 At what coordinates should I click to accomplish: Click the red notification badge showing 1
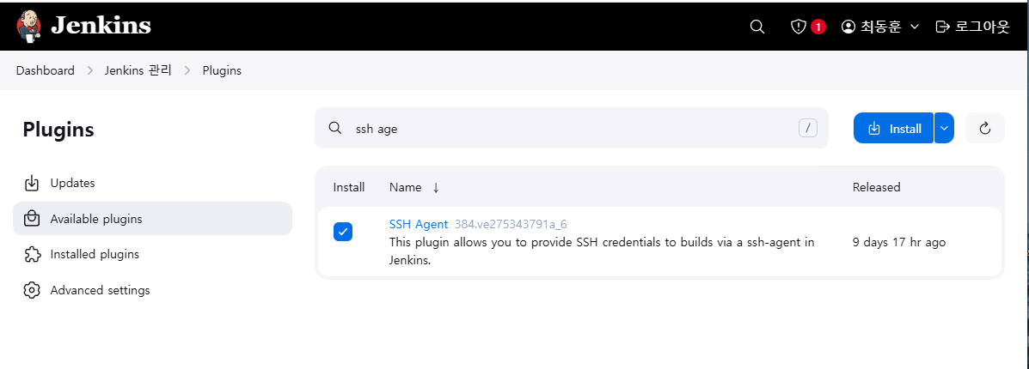tap(818, 27)
